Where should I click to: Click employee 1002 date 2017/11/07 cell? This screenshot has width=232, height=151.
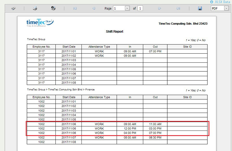(69, 138)
